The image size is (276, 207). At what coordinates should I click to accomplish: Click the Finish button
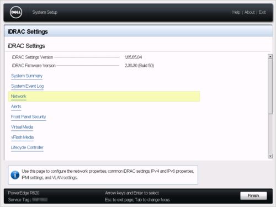[253, 195]
